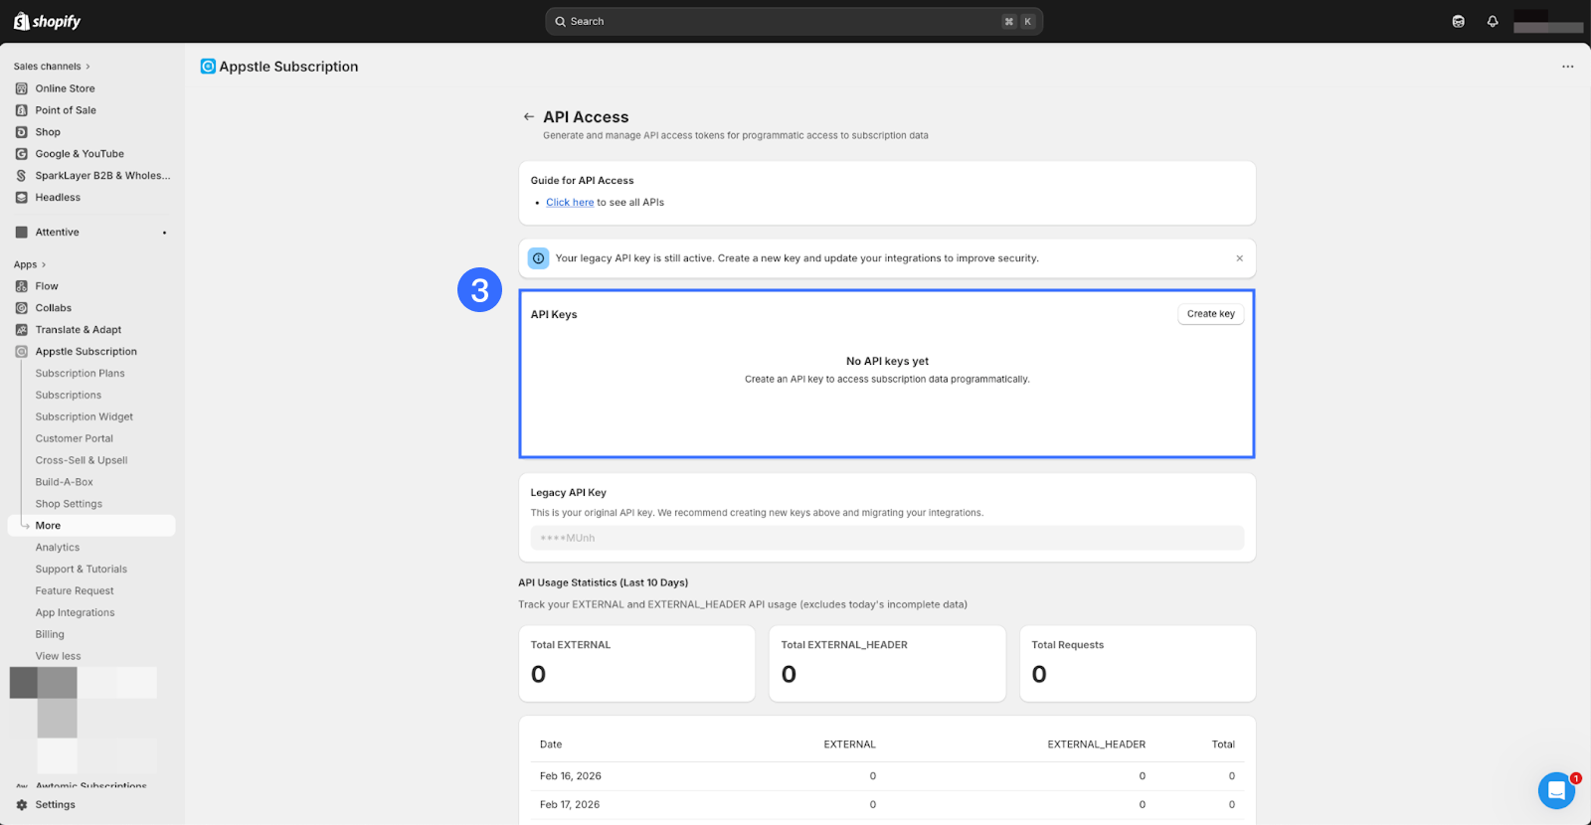Select Customer Portal menu item

click(x=74, y=438)
